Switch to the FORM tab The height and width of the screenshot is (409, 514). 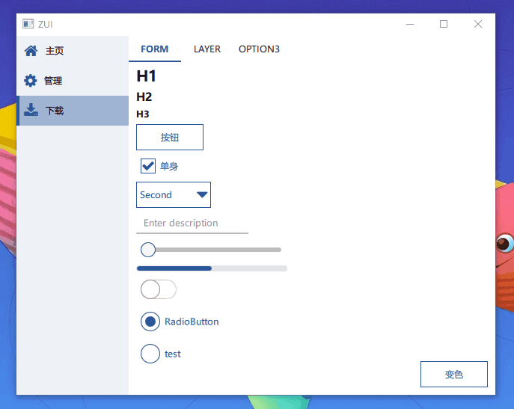click(x=155, y=49)
